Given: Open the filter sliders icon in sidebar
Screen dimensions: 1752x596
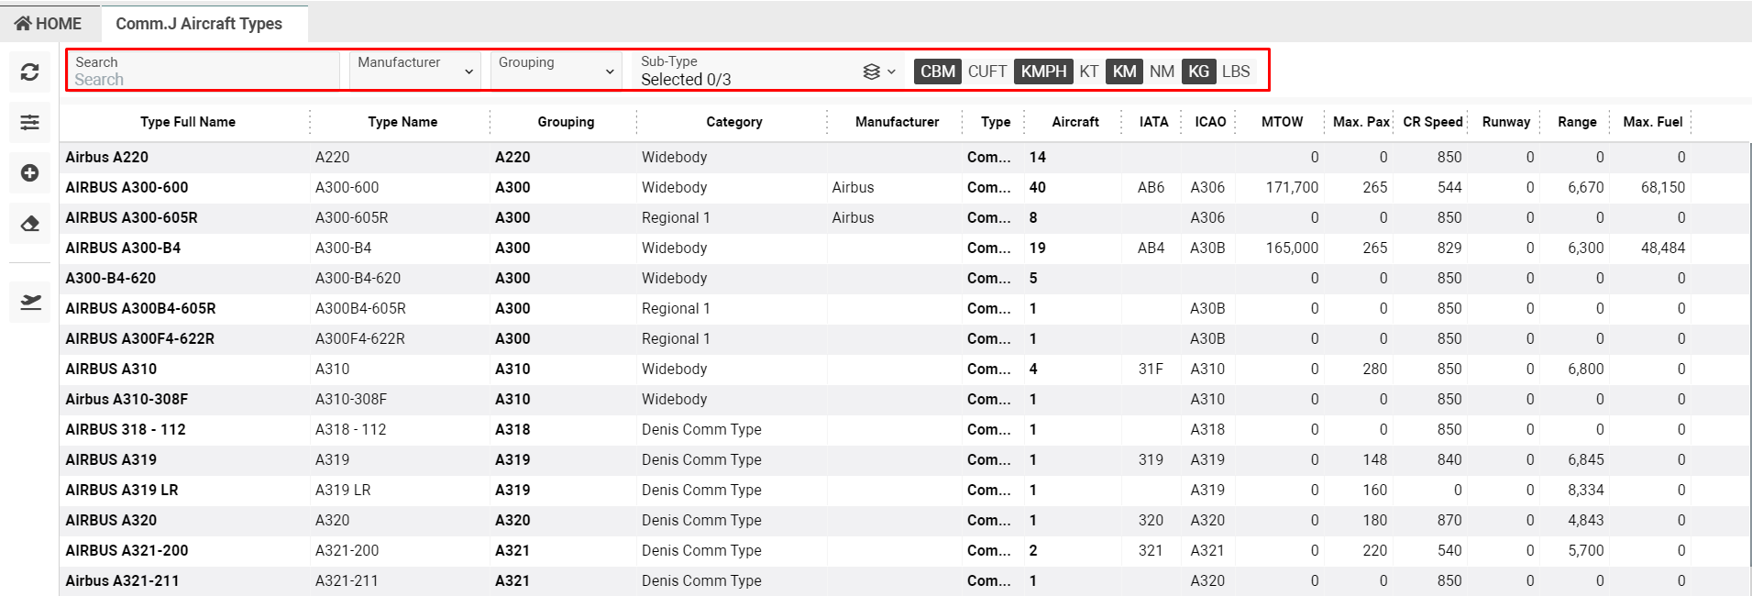Looking at the screenshot, I should [x=29, y=122].
